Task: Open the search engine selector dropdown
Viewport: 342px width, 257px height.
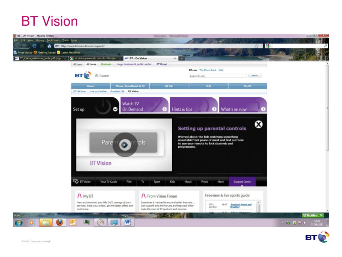Action: pyautogui.click(x=268, y=46)
